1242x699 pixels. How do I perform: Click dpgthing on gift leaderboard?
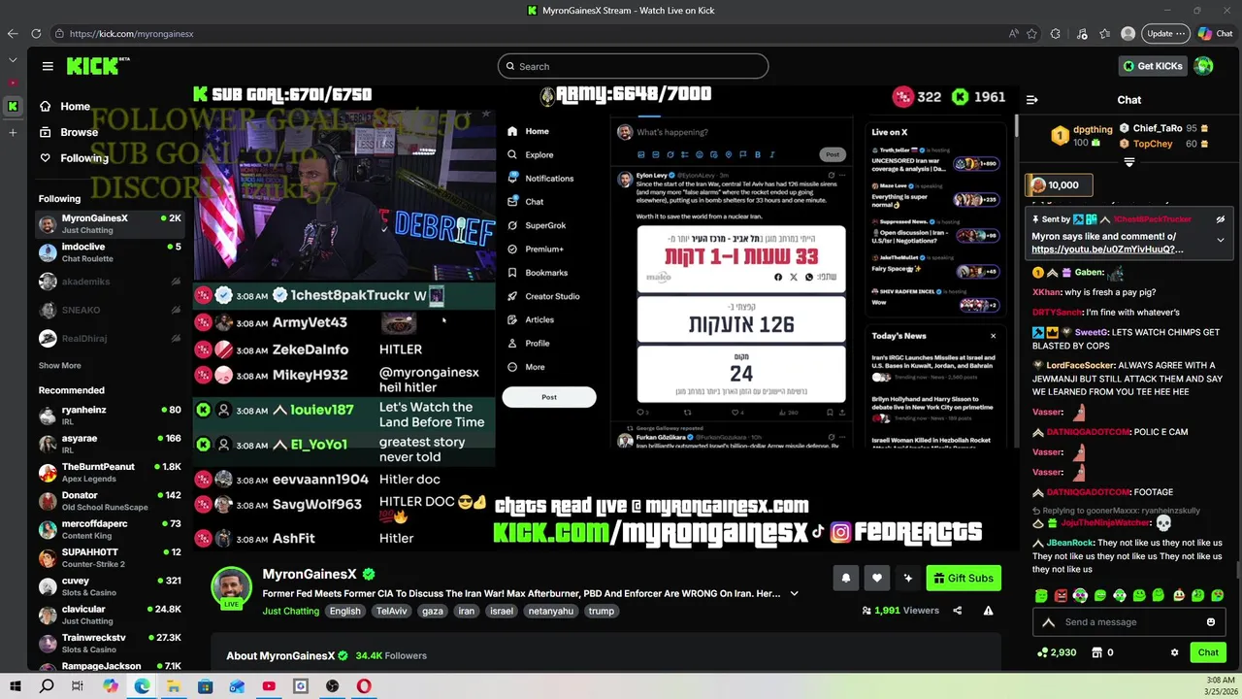click(x=1094, y=129)
